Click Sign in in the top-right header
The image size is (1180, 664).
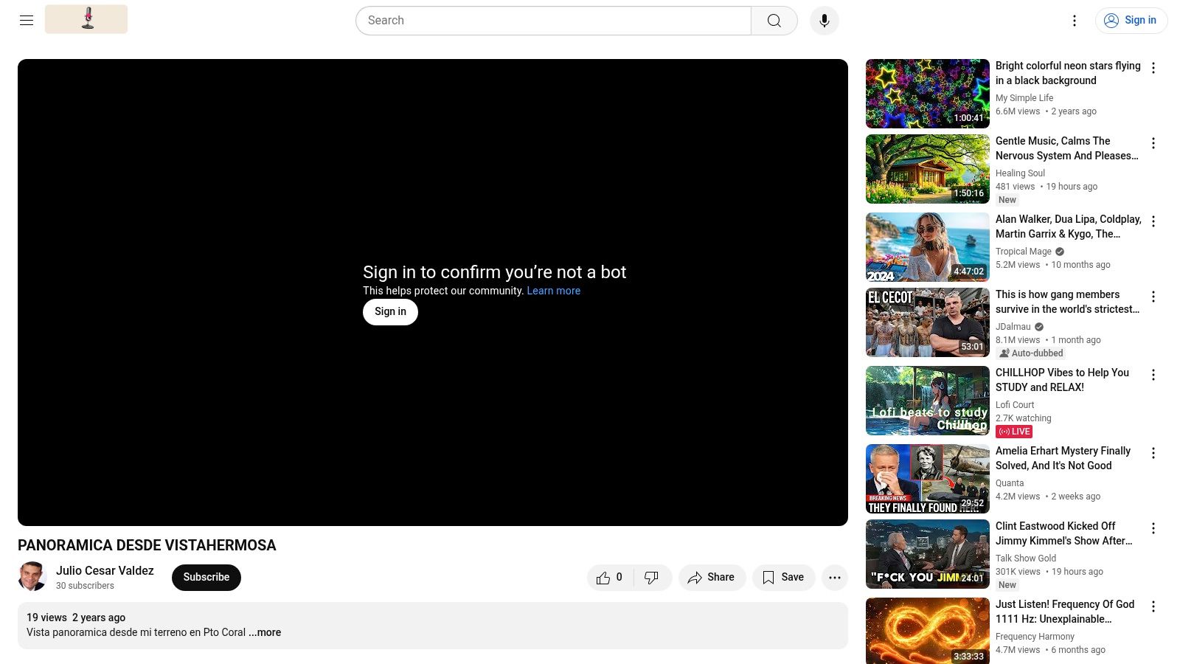coord(1131,21)
